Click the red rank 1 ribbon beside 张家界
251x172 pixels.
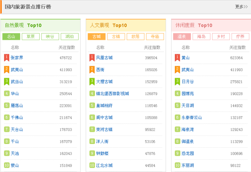click(x=7, y=58)
